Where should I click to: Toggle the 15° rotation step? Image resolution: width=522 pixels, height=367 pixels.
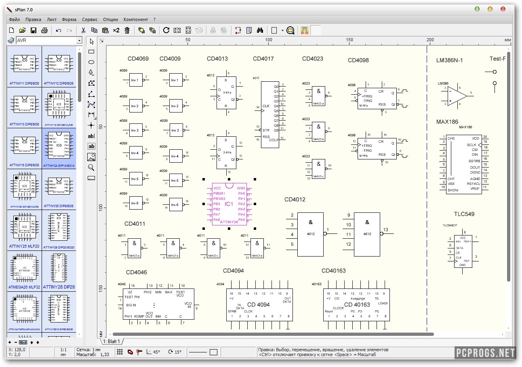coord(175,352)
